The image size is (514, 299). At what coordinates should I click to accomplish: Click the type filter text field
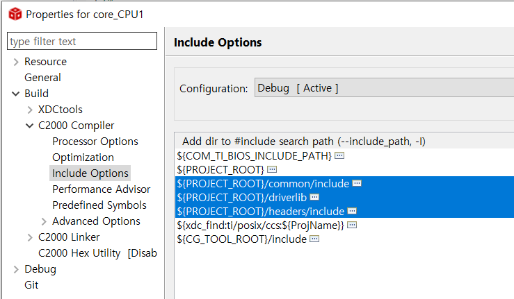tap(82, 41)
